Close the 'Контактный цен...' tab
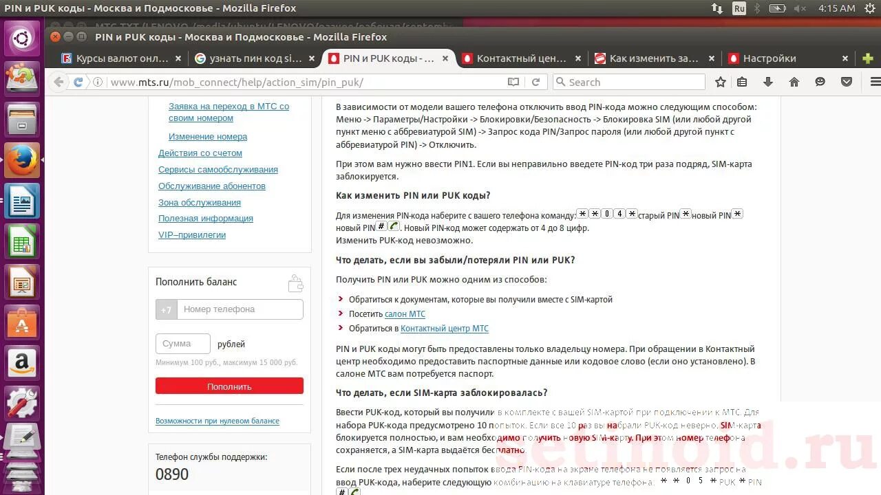The height and width of the screenshot is (495, 881). click(578, 58)
